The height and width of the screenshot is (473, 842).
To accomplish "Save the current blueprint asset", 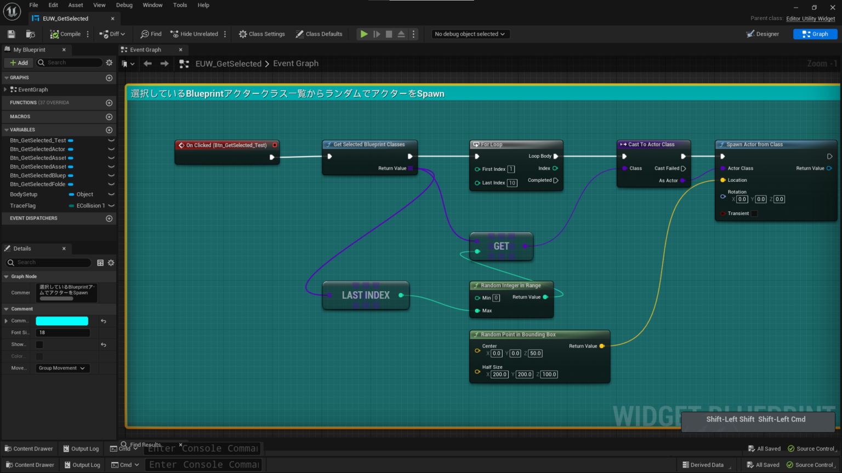I will click(x=10, y=34).
